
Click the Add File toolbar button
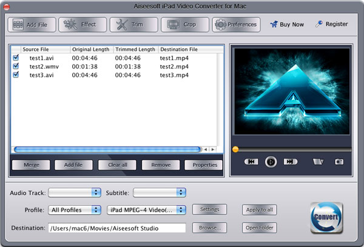click(x=32, y=25)
